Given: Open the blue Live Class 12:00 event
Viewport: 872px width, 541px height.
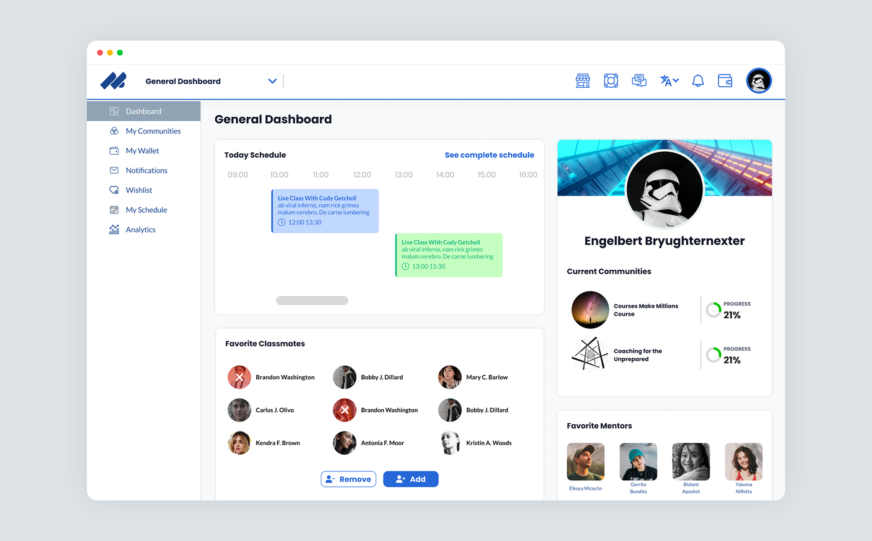Looking at the screenshot, I should tap(325, 211).
